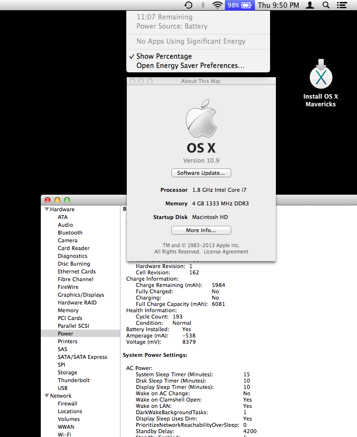Select FireWire in the sidebar

coord(68,287)
